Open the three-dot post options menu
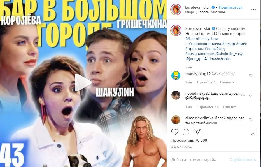 click(x=253, y=9)
